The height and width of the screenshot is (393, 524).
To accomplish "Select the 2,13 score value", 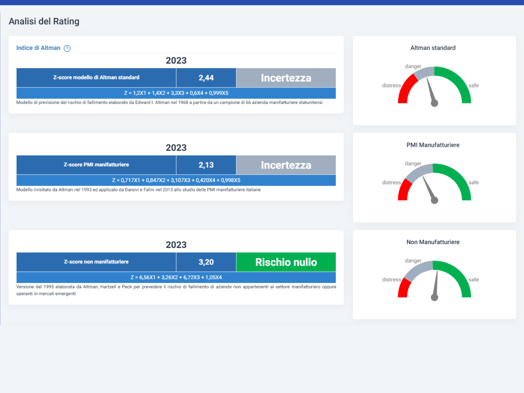I will tap(206, 165).
